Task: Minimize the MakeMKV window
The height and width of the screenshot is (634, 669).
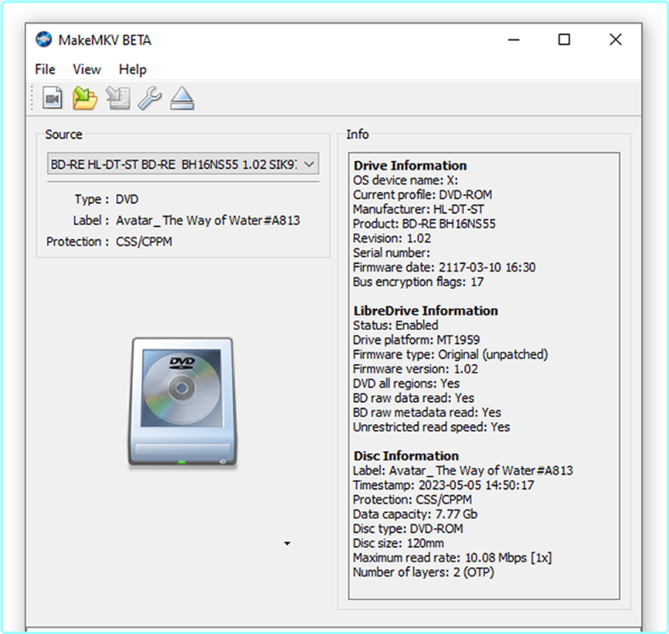Action: (x=513, y=39)
